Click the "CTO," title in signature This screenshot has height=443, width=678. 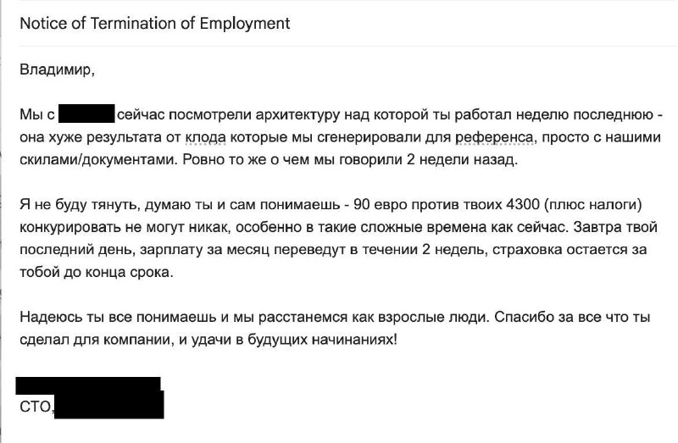click(36, 407)
